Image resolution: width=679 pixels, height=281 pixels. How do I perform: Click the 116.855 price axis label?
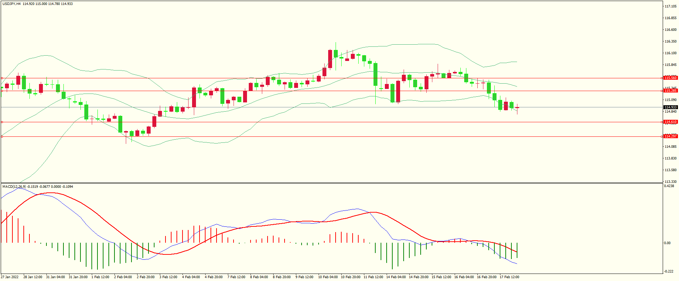pyautogui.click(x=670, y=18)
